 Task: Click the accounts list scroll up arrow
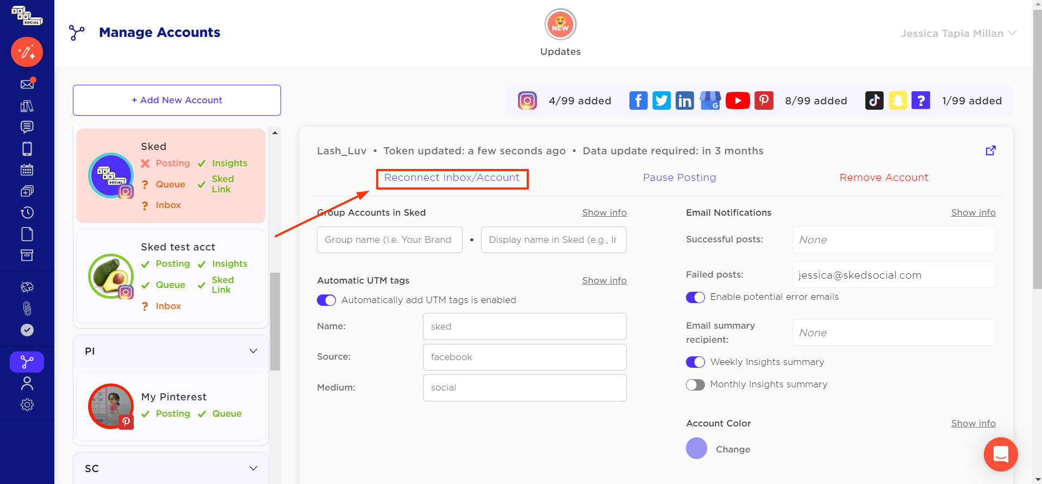coord(275,133)
